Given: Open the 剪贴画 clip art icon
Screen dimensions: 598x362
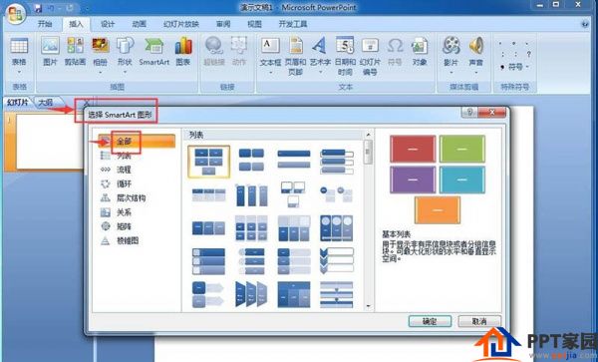Looking at the screenshot, I should pyautogui.click(x=75, y=52).
